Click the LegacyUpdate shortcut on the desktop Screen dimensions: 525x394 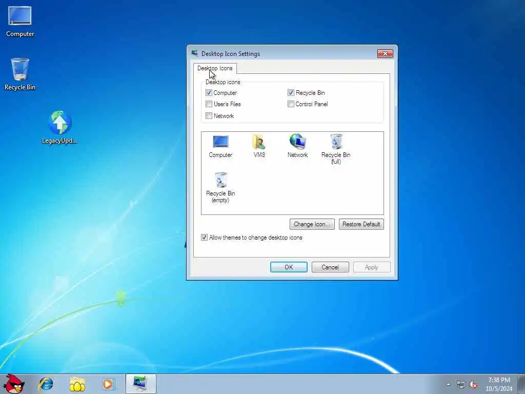[x=59, y=127]
